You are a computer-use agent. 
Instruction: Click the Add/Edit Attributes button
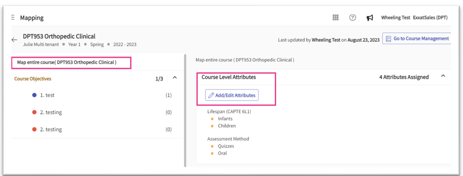coord(232,96)
